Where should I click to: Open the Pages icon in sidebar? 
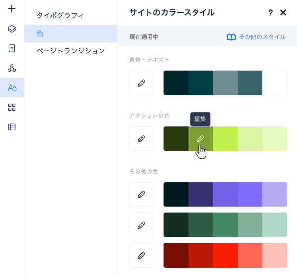coord(12,48)
